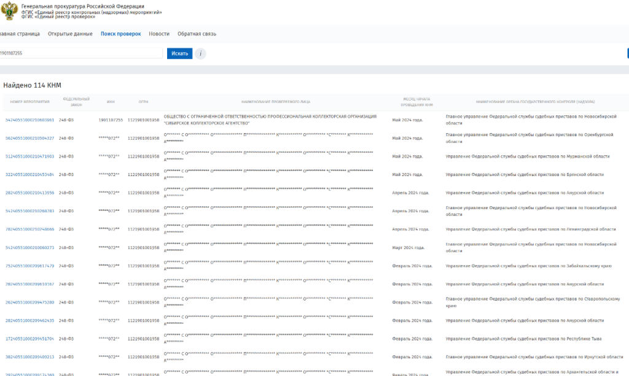Open inspection record 28240551000210413956
Viewport: 629px width, 376px height.
coord(29,193)
